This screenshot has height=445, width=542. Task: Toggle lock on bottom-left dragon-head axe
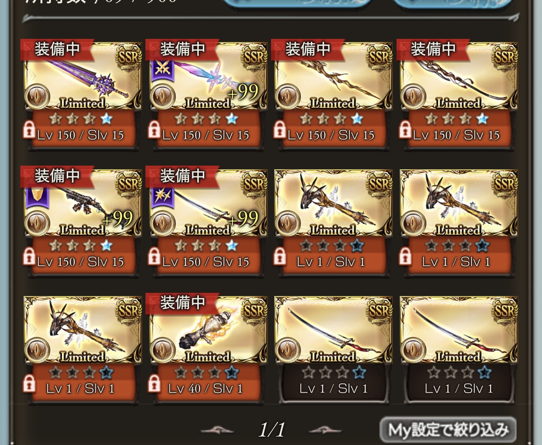click(29, 384)
